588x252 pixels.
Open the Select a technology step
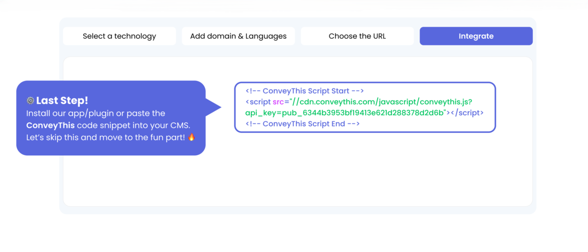(119, 36)
